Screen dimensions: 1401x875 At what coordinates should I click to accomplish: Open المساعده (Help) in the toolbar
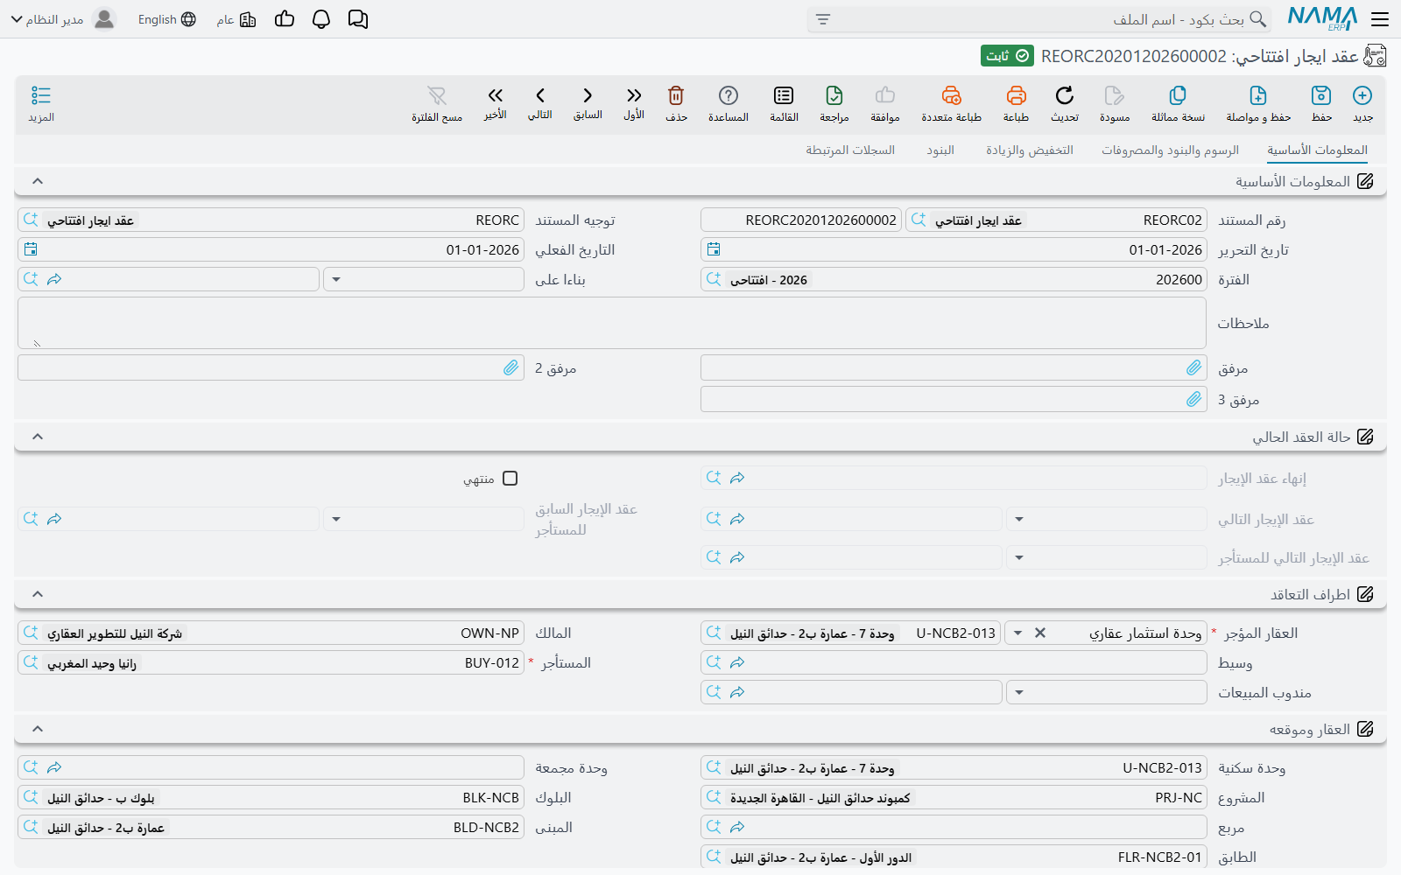(729, 95)
